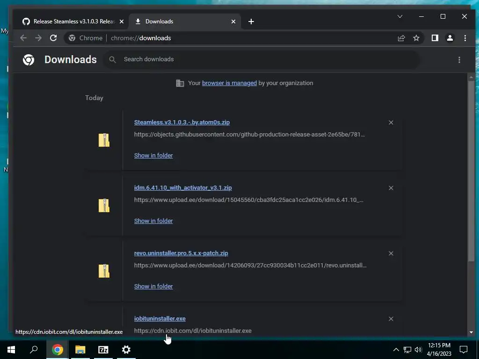
Task: Click the cdn.iobit.com URL under iobituninstaller.exe
Action: (x=193, y=330)
